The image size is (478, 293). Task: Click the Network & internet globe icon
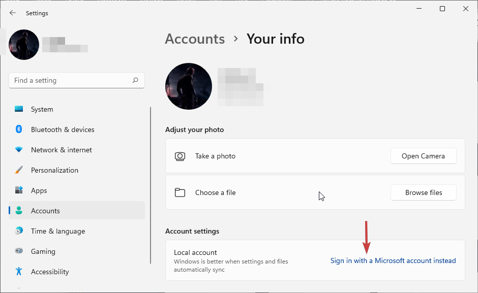[19, 150]
